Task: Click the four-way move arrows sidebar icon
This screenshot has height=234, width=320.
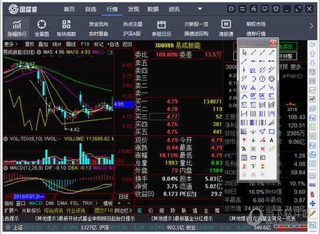Action: tap(312, 204)
